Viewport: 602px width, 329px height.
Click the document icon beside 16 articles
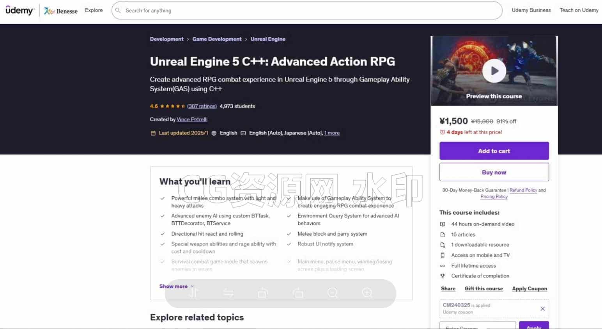tap(443, 235)
